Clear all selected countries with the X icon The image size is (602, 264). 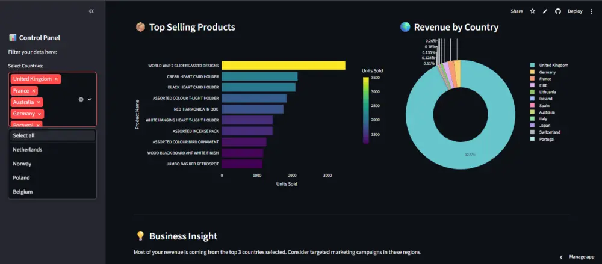[81, 99]
